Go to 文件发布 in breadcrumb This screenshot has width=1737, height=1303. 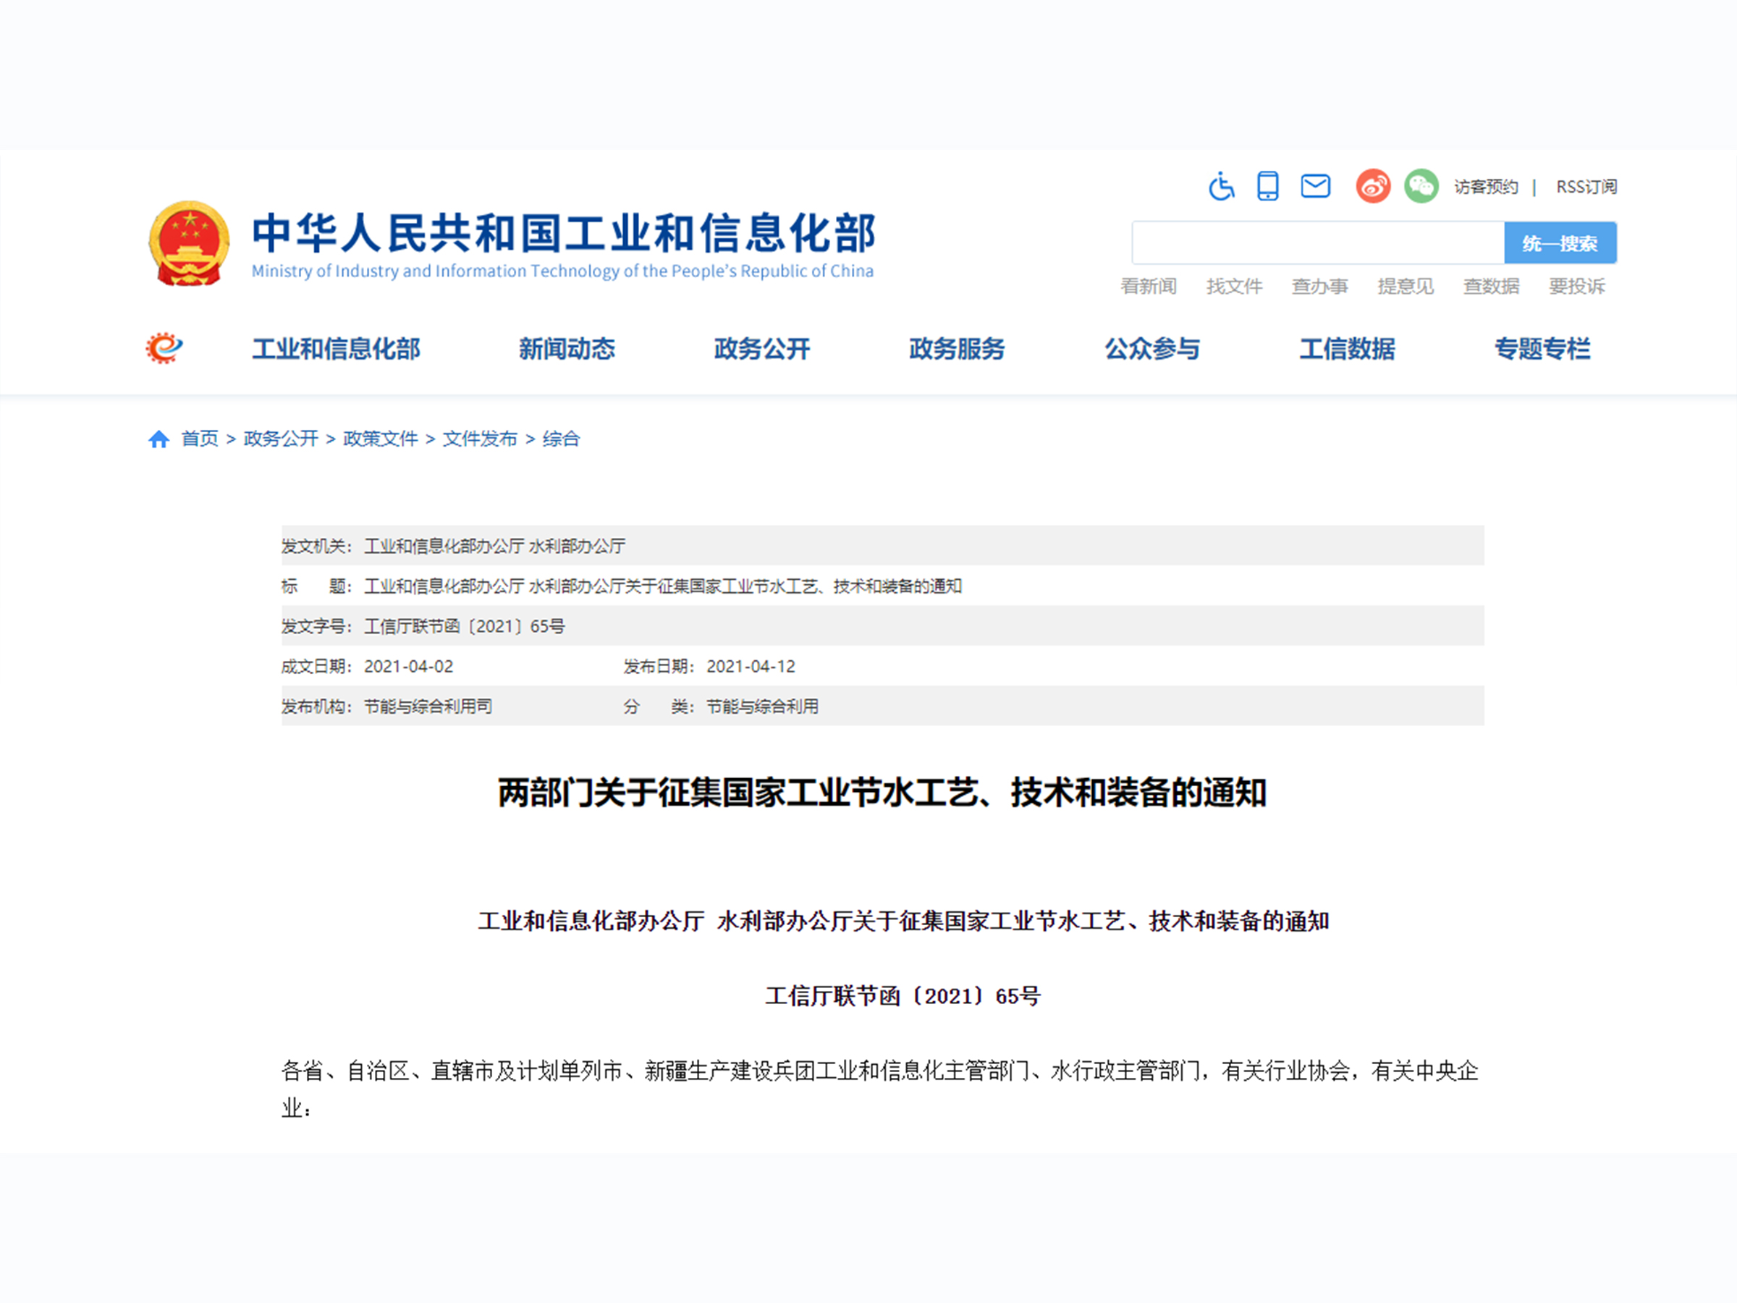pyautogui.click(x=480, y=438)
